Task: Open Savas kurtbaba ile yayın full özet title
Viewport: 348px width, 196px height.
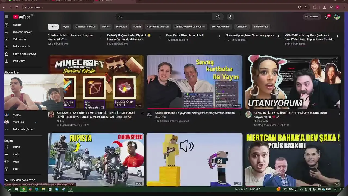Action: [195, 113]
